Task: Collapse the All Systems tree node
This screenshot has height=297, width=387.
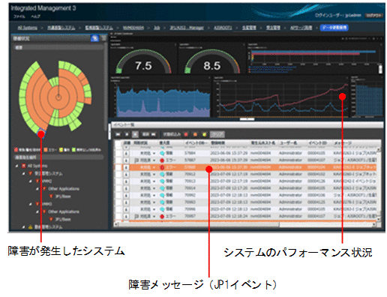Action: click(16, 166)
